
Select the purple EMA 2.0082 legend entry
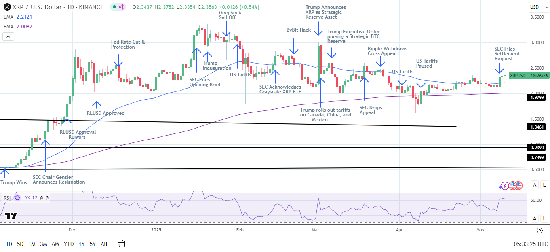pyautogui.click(x=18, y=26)
